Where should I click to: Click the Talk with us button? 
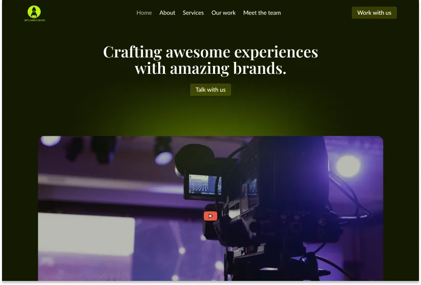(x=210, y=90)
